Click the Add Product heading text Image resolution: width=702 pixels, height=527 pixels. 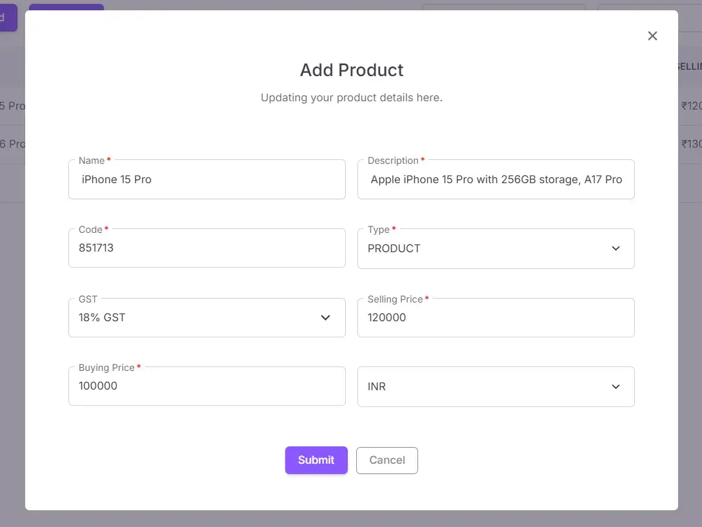352,70
